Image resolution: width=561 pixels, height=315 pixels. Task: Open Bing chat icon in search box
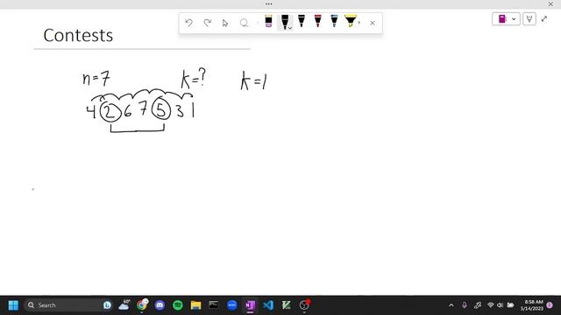pyautogui.click(x=107, y=305)
